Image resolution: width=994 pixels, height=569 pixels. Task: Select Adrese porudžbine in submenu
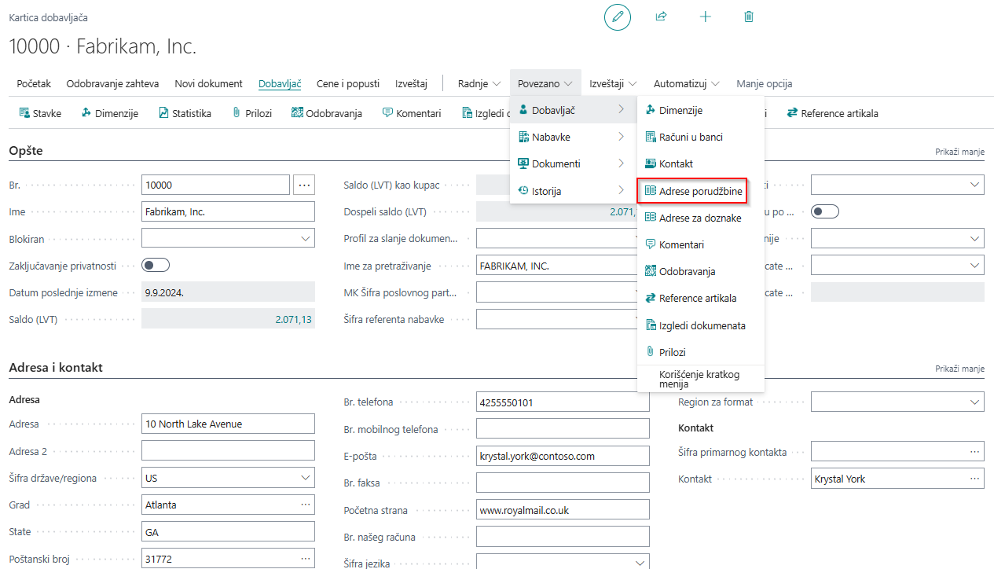tap(700, 191)
